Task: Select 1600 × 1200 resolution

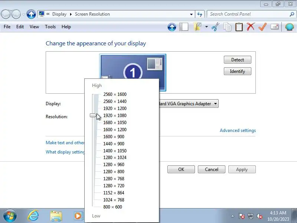Action: (115, 129)
